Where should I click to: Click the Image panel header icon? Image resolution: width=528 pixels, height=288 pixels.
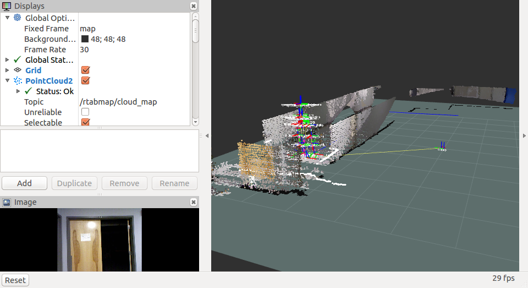pos(7,202)
